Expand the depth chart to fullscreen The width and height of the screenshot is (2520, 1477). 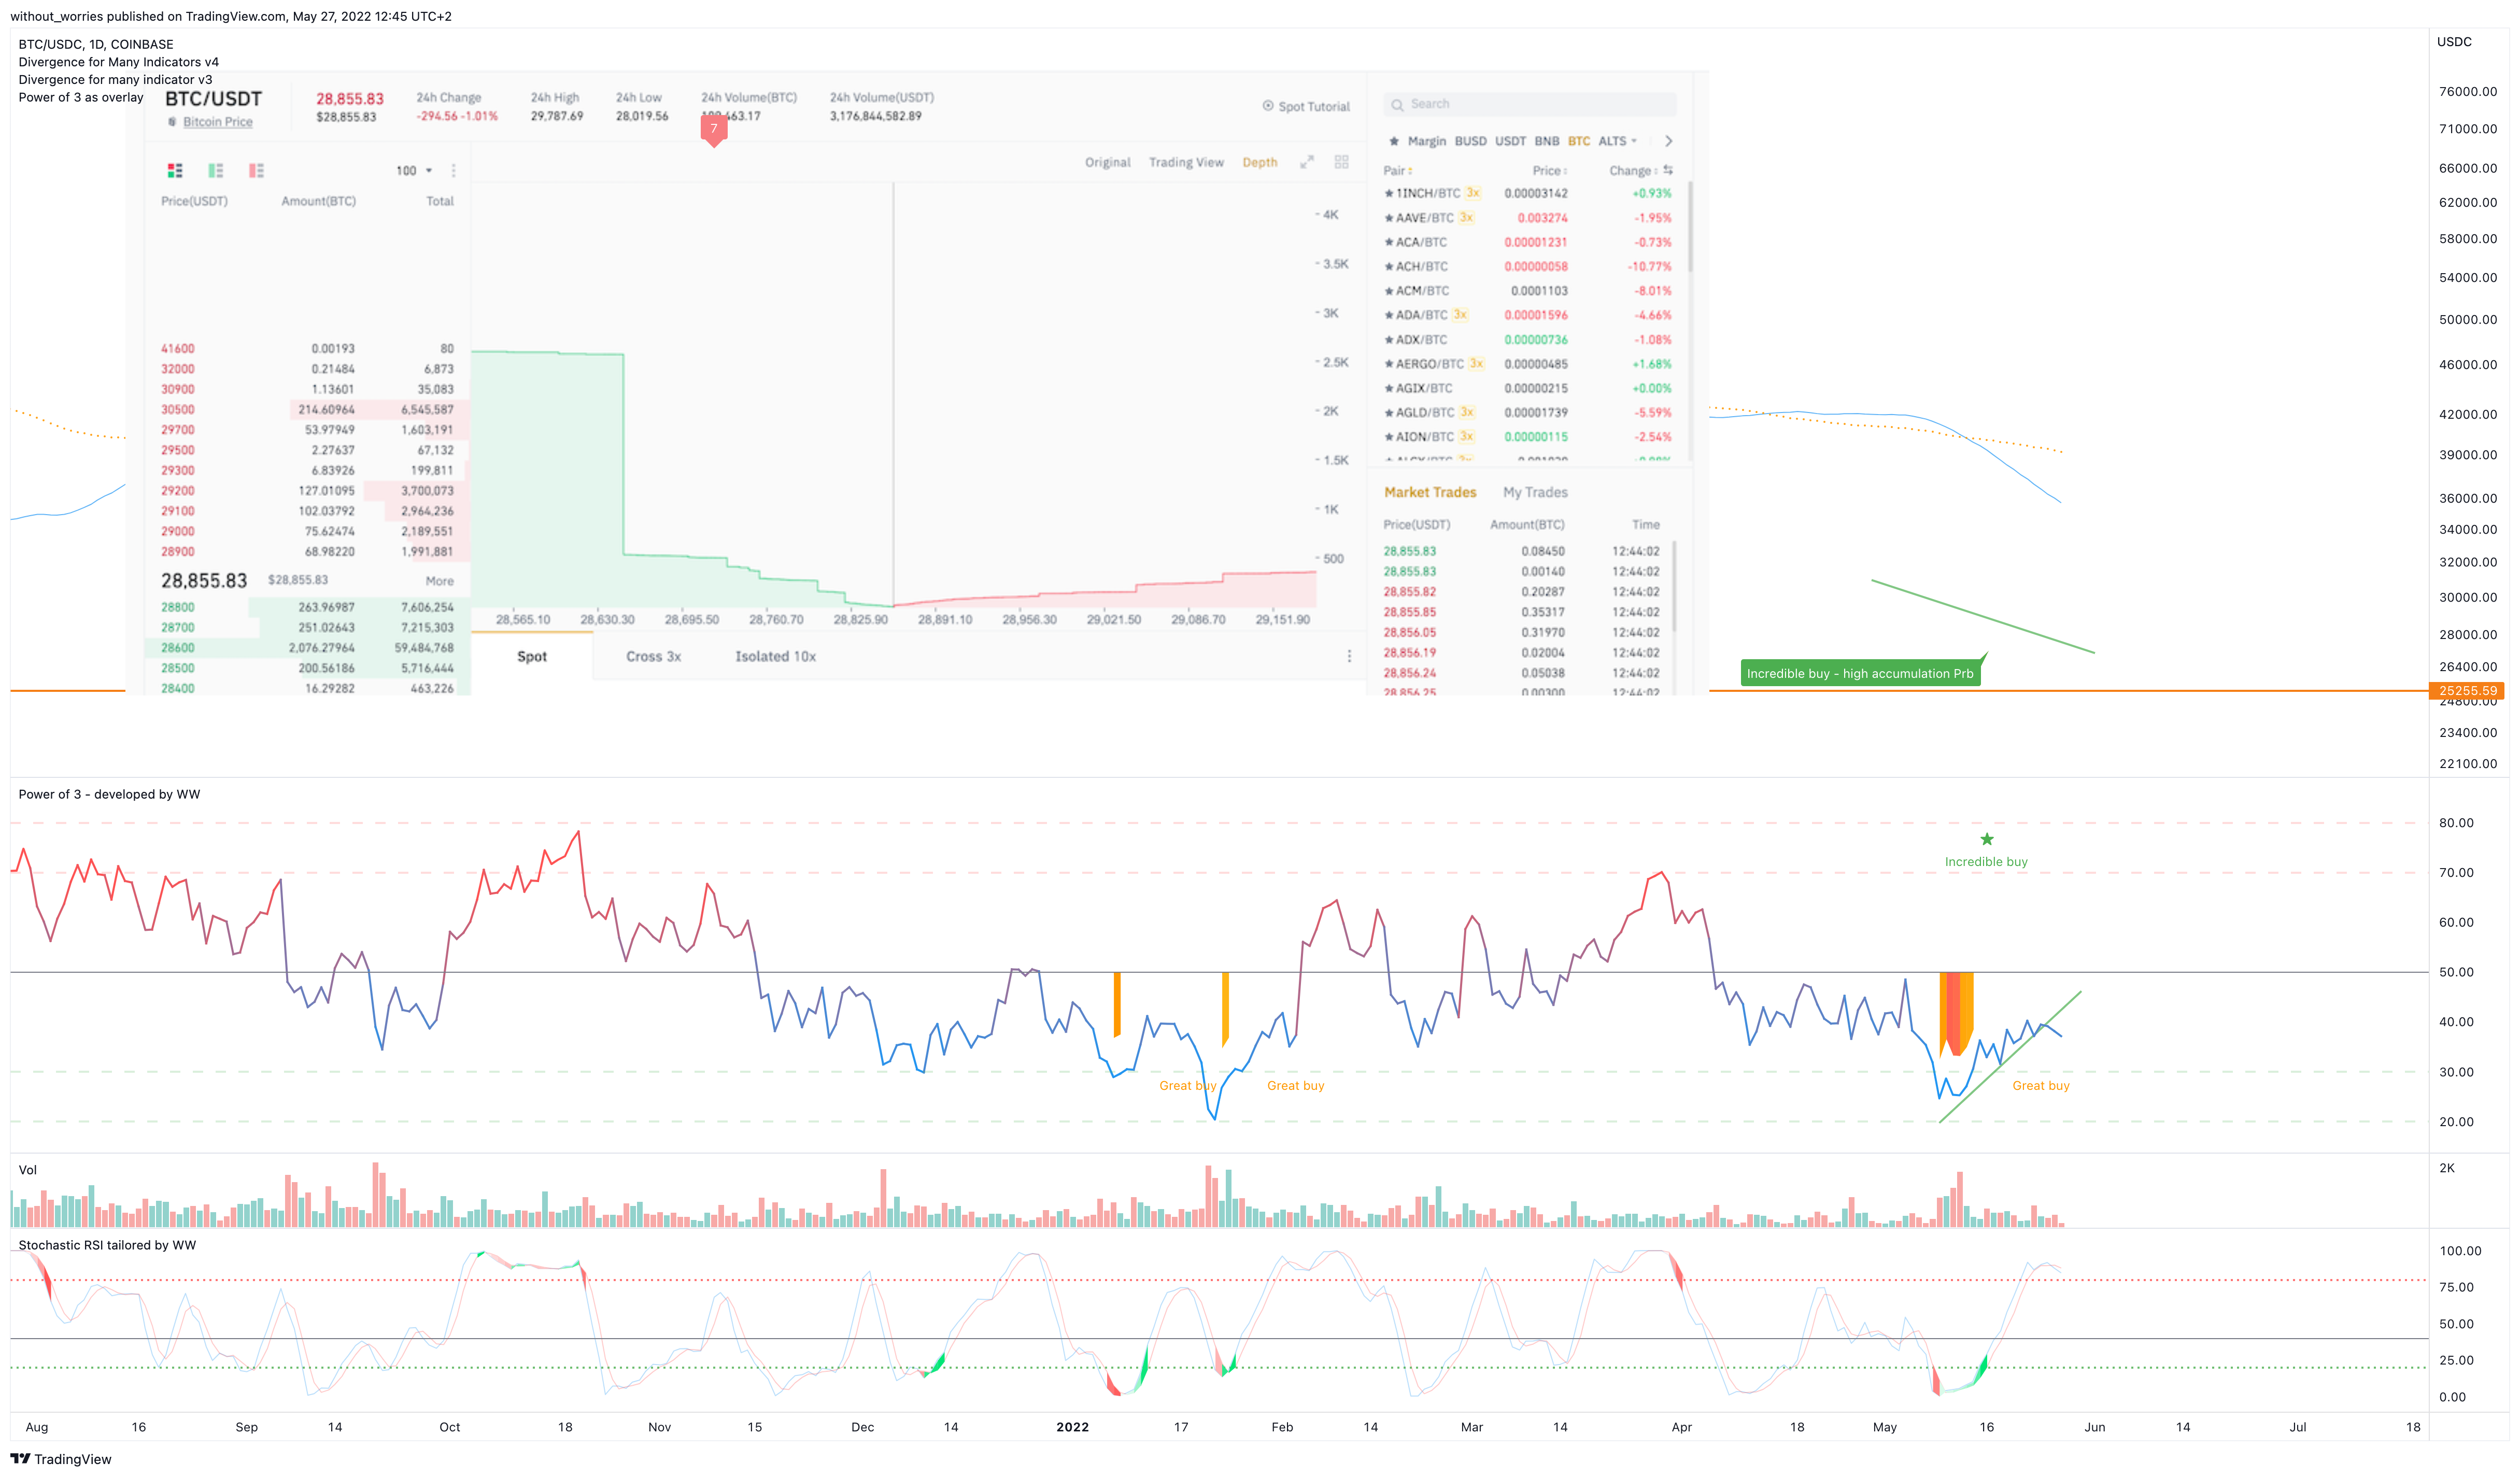tap(1306, 162)
